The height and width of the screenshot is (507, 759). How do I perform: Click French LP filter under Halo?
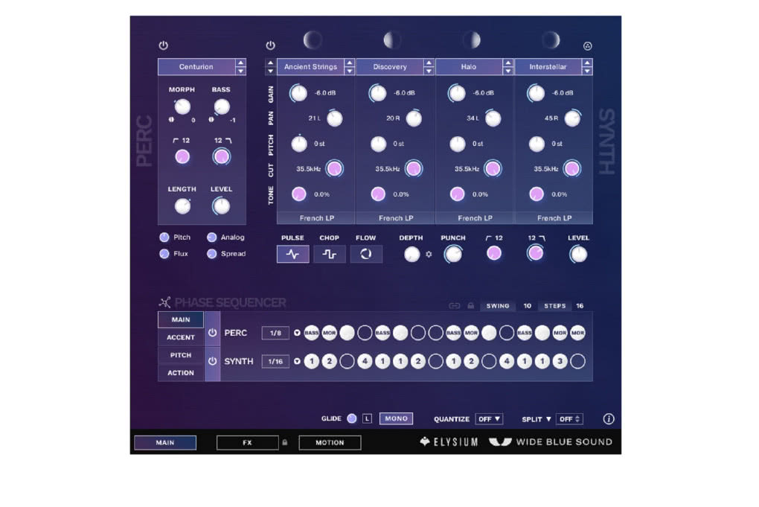click(475, 218)
